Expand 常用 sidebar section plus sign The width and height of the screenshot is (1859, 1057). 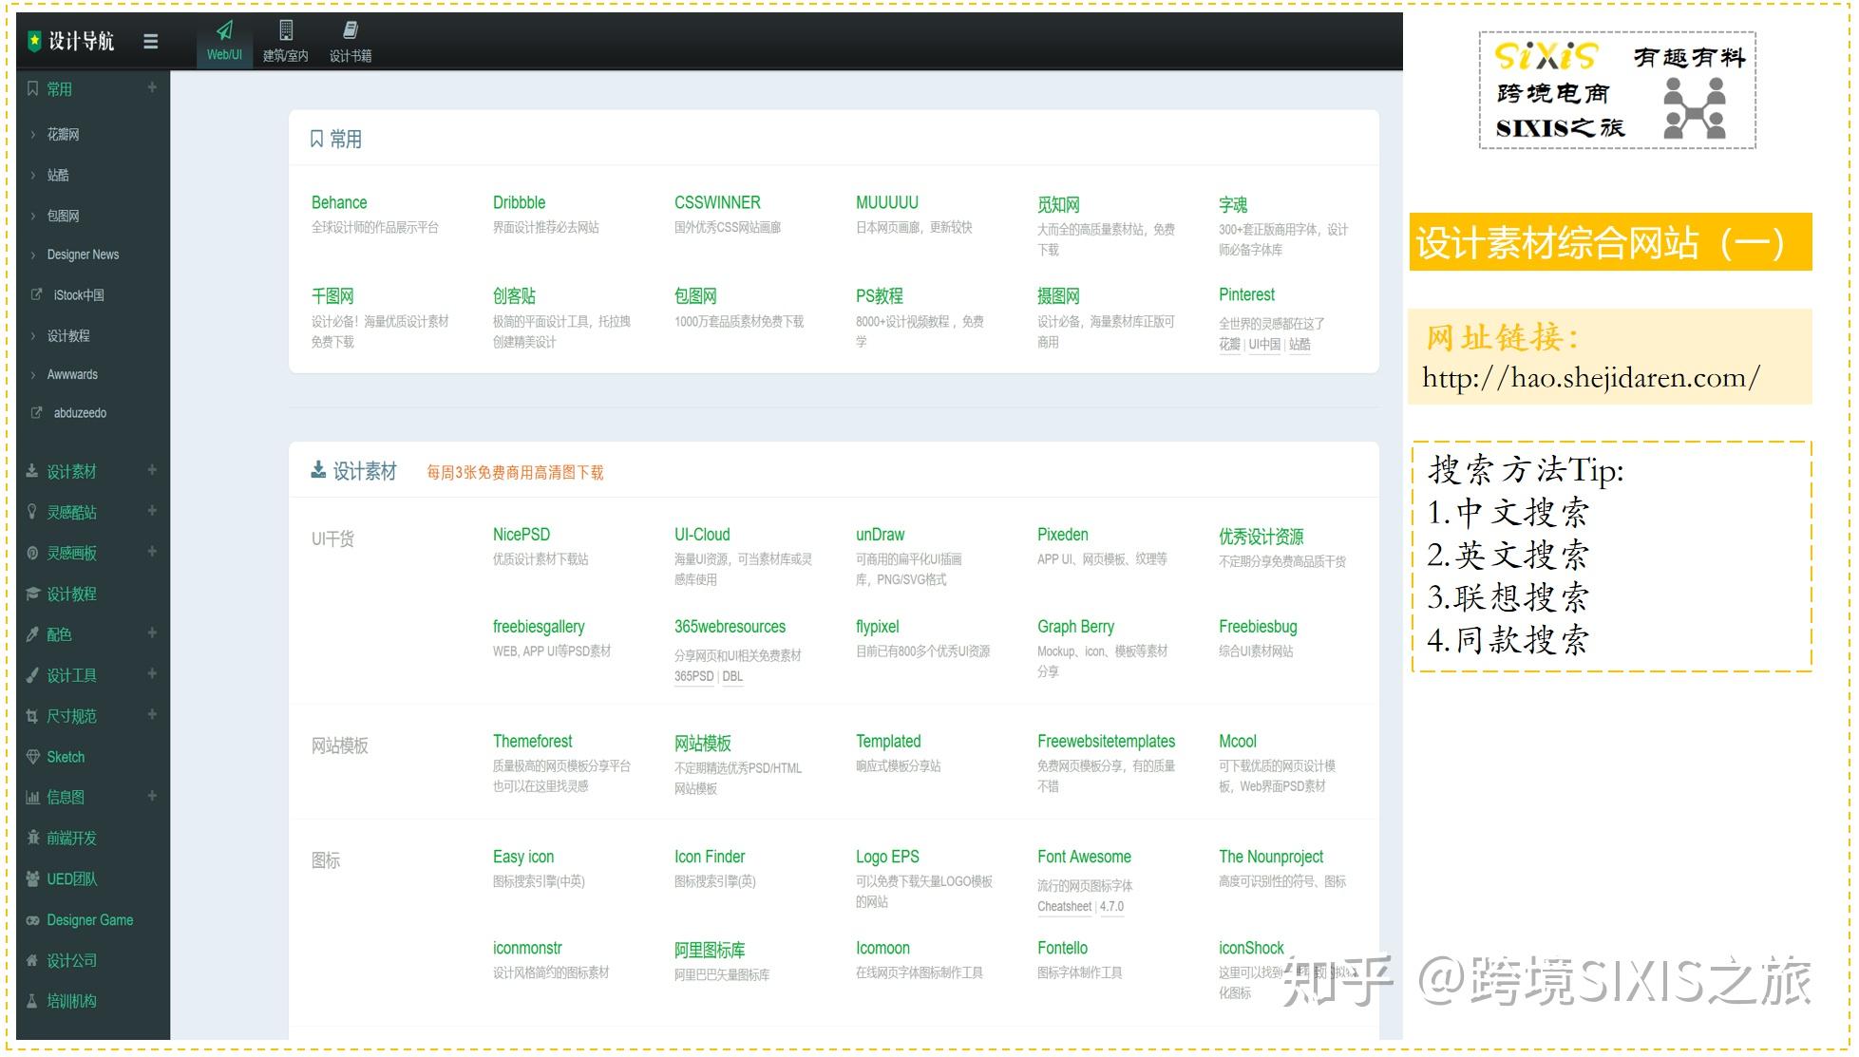click(x=152, y=87)
